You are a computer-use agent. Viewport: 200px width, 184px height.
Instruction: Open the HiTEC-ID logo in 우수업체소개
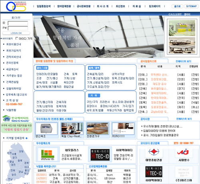(x=100, y=155)
